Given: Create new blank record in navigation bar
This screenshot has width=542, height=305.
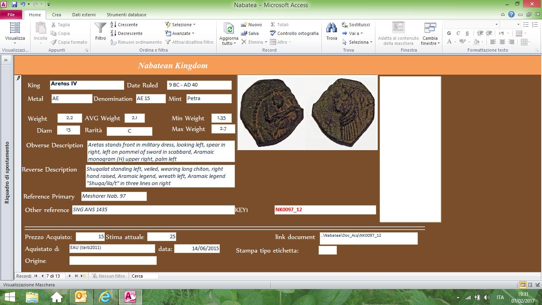Looking at the screenshot, I should tap(83, 276).
